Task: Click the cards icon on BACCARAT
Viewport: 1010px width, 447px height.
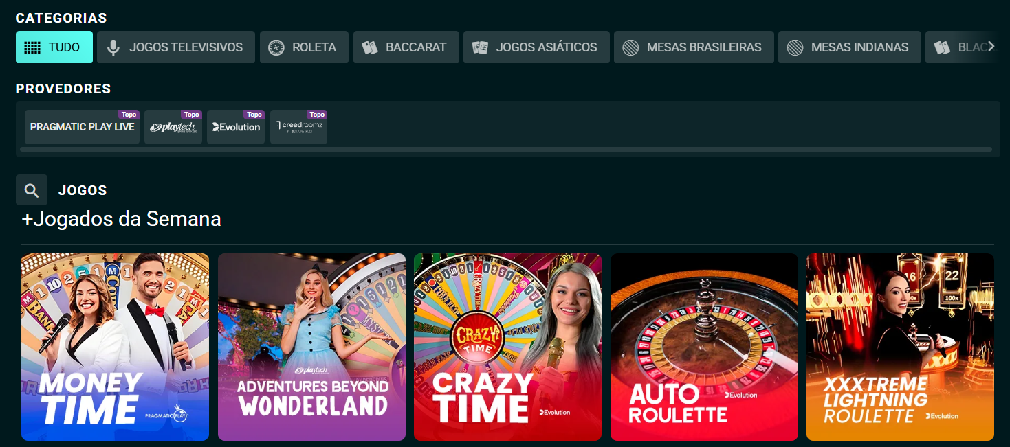Action: pos(369,47)
